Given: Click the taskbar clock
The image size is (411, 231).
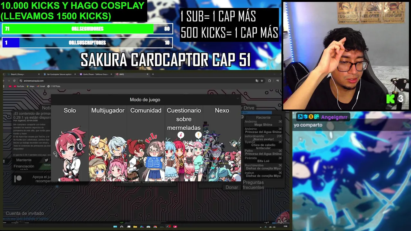Looking at the screenshot, I should click(285, 227).
